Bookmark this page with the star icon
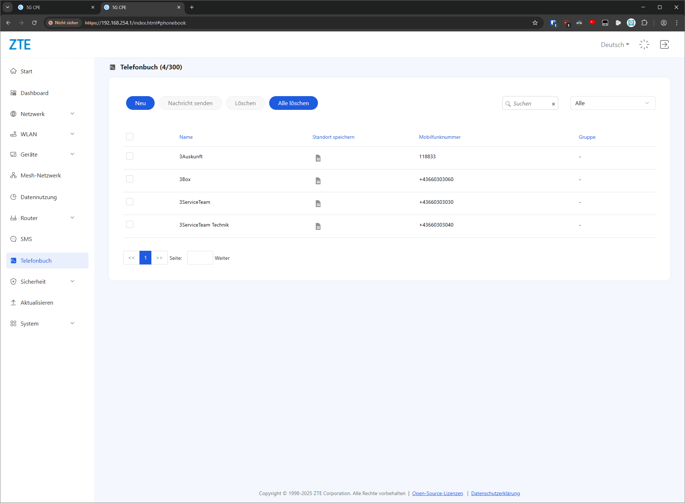 (535, 23)
